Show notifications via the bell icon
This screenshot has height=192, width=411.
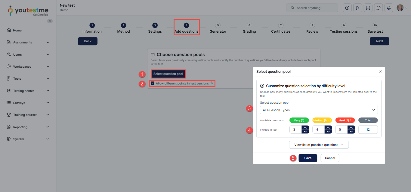click(389, 8)
